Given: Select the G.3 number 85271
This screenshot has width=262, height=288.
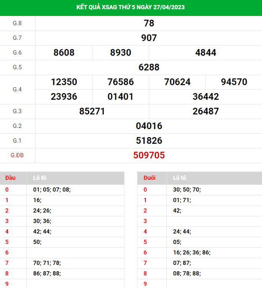Looking at the screenshot, I should pyautogui.click(x=92, y=112).
